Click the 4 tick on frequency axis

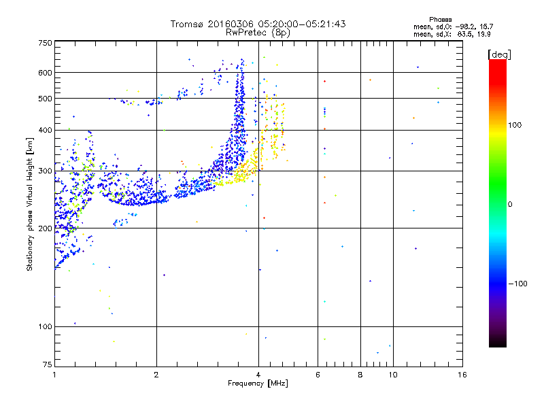[258, 375]
